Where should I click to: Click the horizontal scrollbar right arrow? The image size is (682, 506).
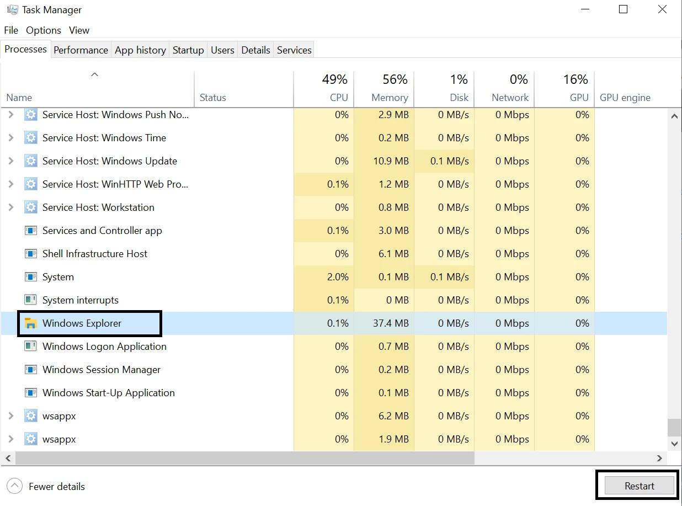[x=659, y=458]
